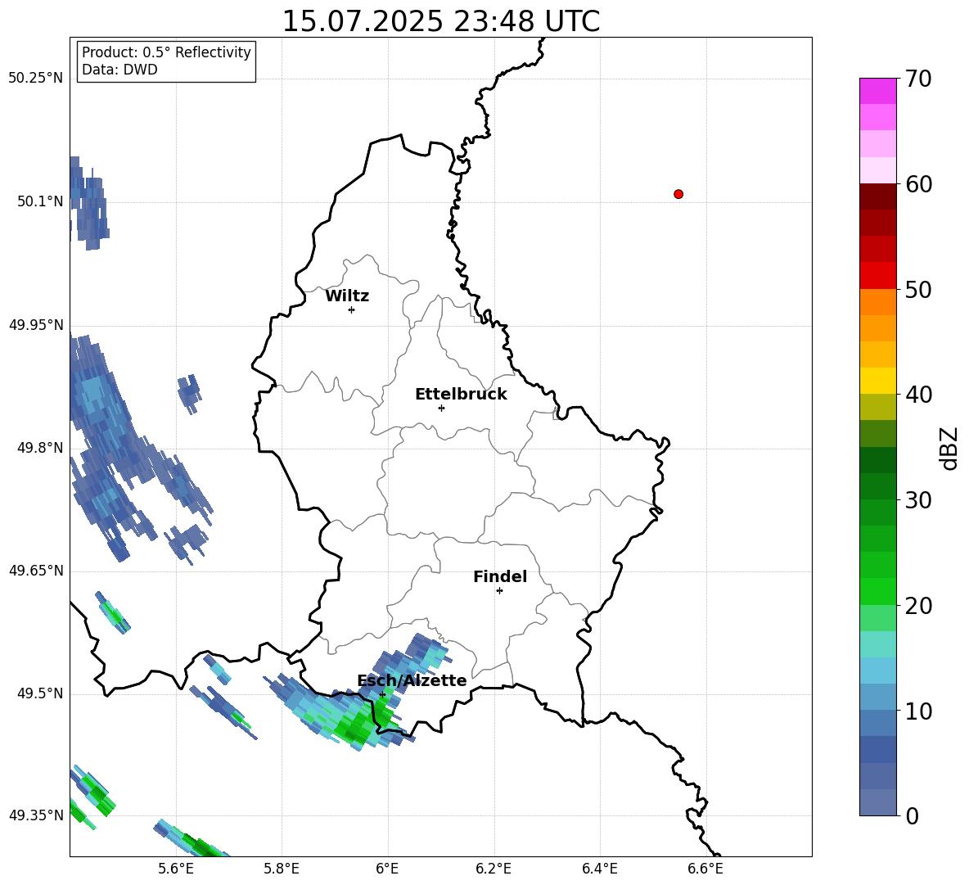The width and height of the screenshot is (969, 885).
Task: Click the 60 tick label on the colorbar
Action: point(918,184)
